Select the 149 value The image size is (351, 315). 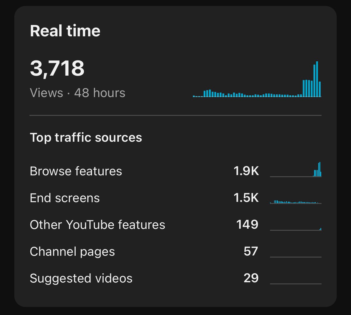(247, 224)
